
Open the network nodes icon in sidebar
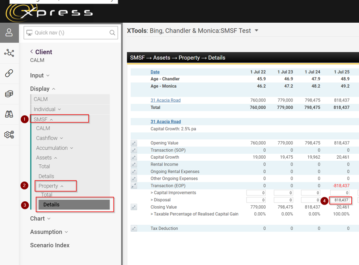point(9,53)
